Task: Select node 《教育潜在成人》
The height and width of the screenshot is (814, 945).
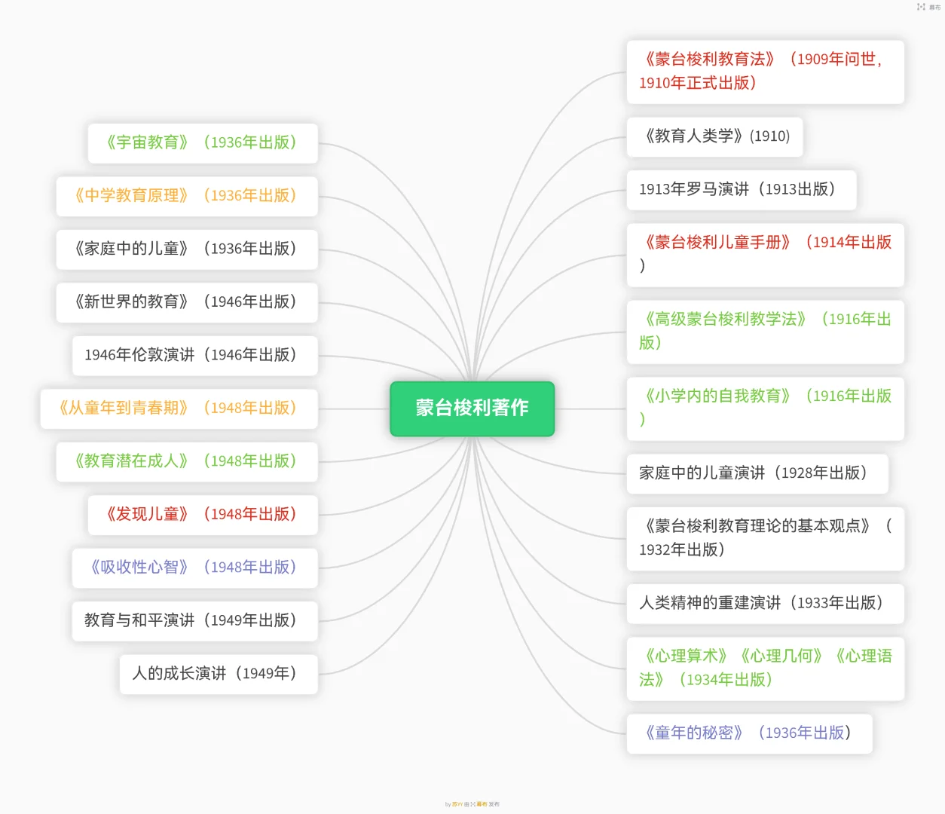Action: tap(187, 462)
